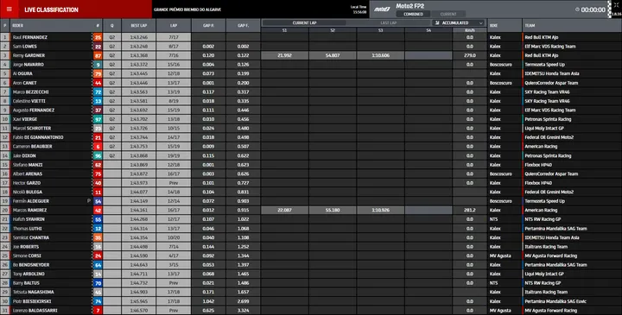Screen dimensions: 622x315
Task: Click GRANDE PRÉMIO BREMBO DO ALGARVE title
Action: click(x=187, y=9)
